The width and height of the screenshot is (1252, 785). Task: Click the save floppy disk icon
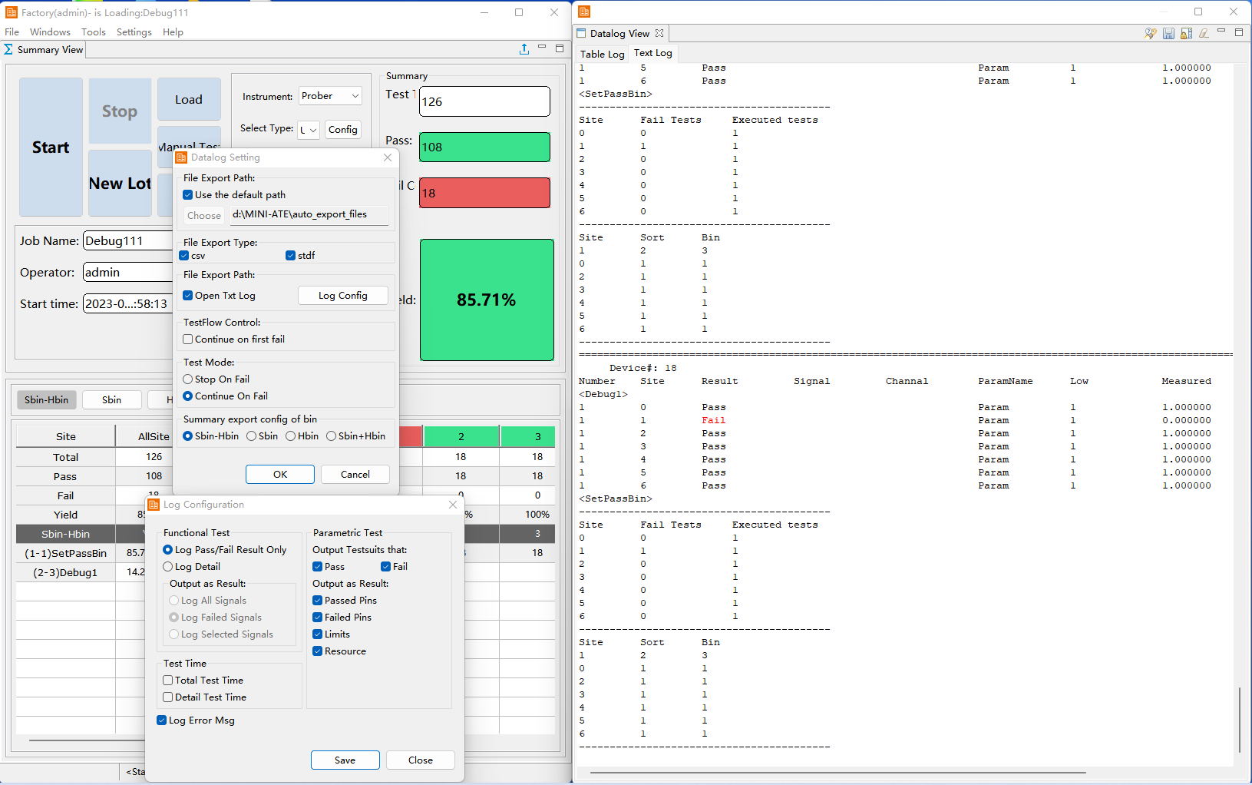(1168, 33)
